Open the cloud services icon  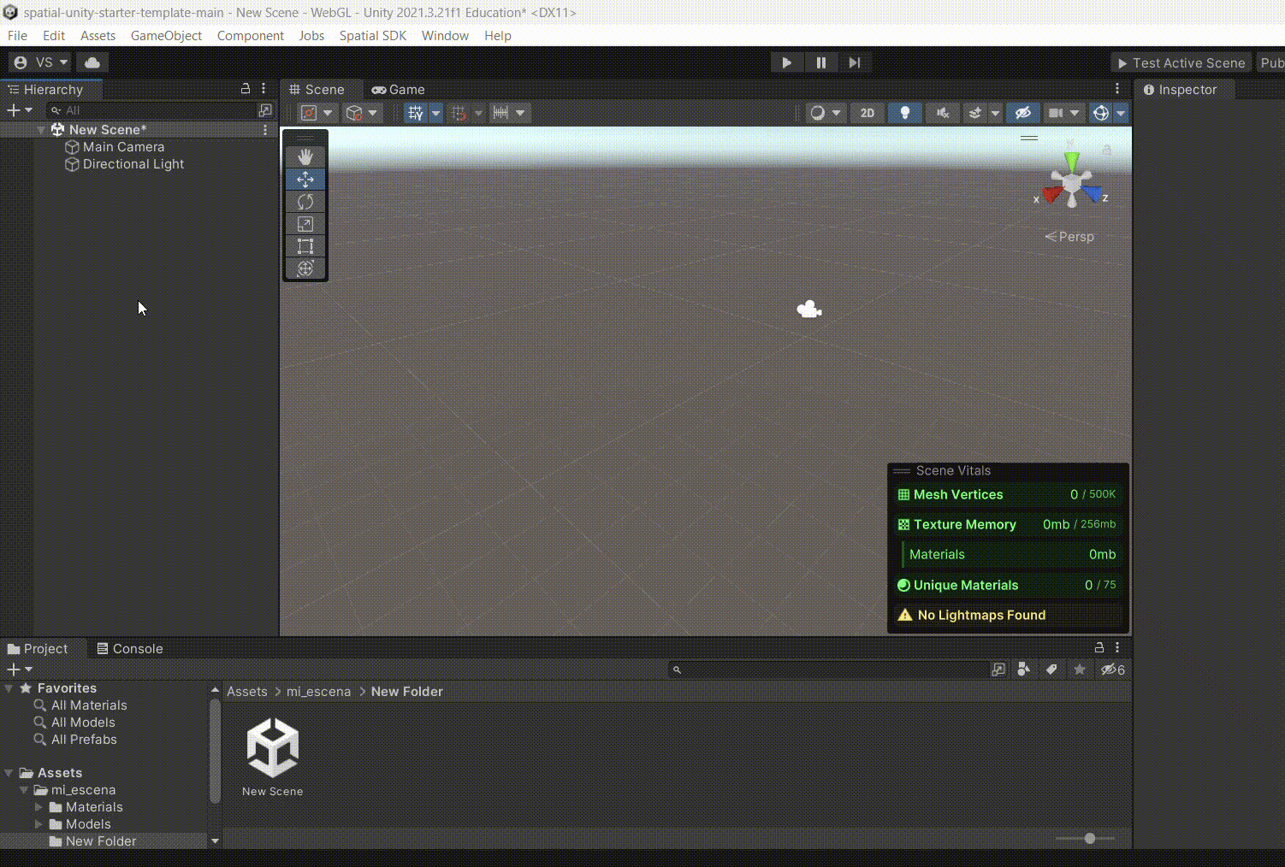(92, 62)
